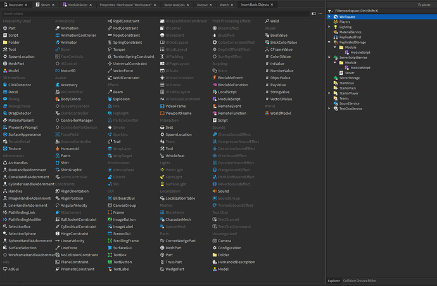
Task: Add an AnimationController object
Action: (x=75, y=35)
